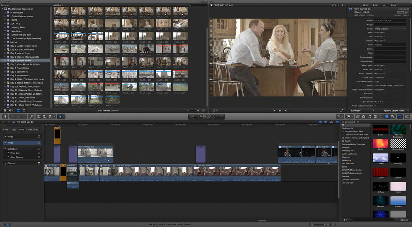Screen dimensions: 412x227
Task: Click the Apply Custom Name button
Action: 394,111
